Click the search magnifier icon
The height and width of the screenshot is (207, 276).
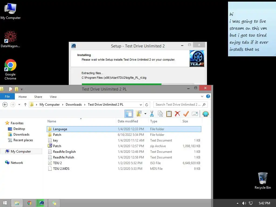(204, 105)
